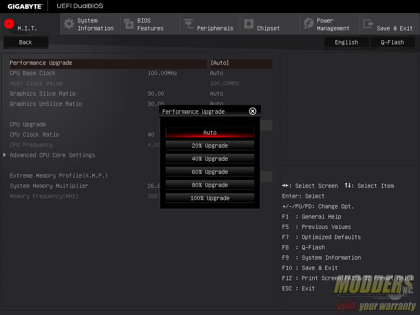420x315 pixels.
Task: Click the Power Management icon
Action: tap(308, 24)
